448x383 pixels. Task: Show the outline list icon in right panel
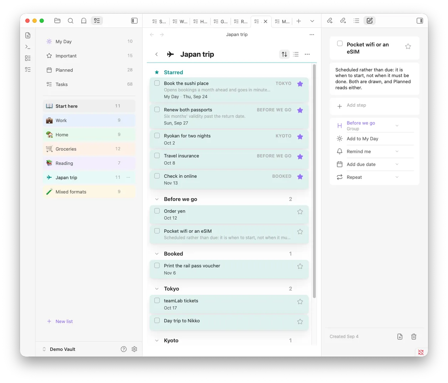(356, 21)
